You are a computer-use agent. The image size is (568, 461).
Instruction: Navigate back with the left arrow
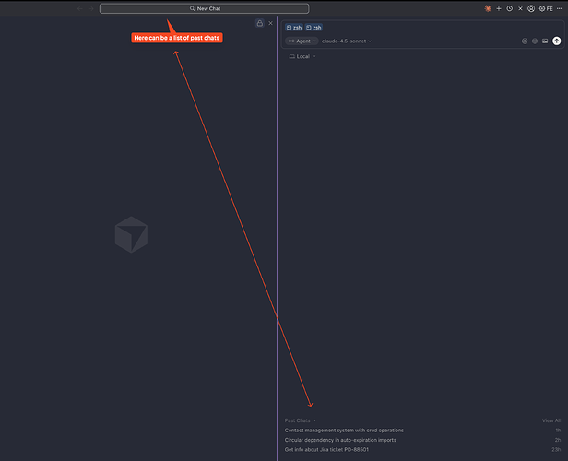point(79,8)
